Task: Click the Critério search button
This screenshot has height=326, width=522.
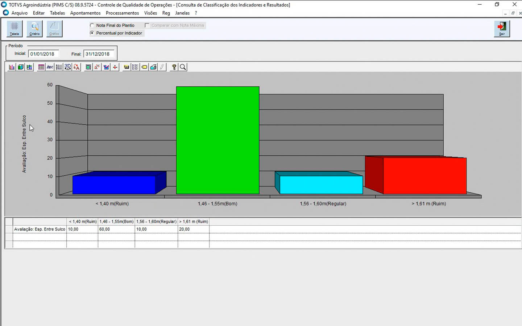Action: (x=34, y=29)
